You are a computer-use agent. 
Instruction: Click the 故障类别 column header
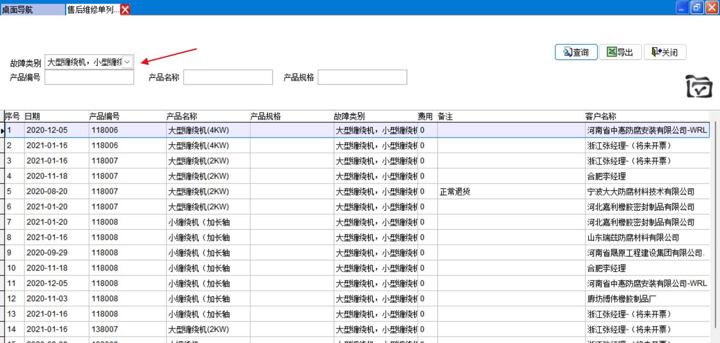[349, 116]
